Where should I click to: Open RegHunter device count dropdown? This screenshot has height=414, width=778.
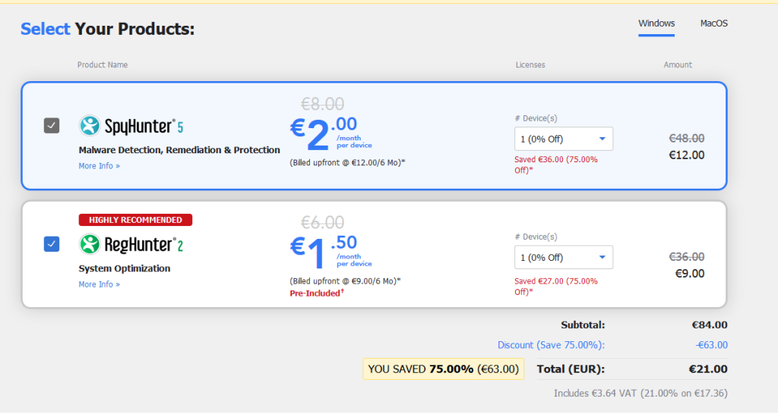point(563,257)
